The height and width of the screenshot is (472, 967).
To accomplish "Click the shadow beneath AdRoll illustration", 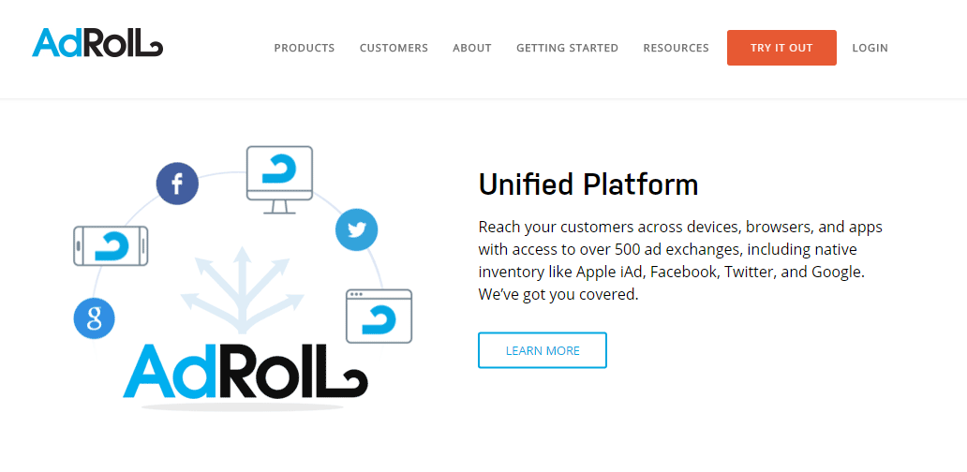I will [244, 408].
